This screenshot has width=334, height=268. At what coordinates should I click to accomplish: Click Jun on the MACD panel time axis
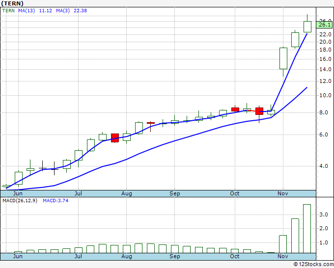tap(18, 256)
